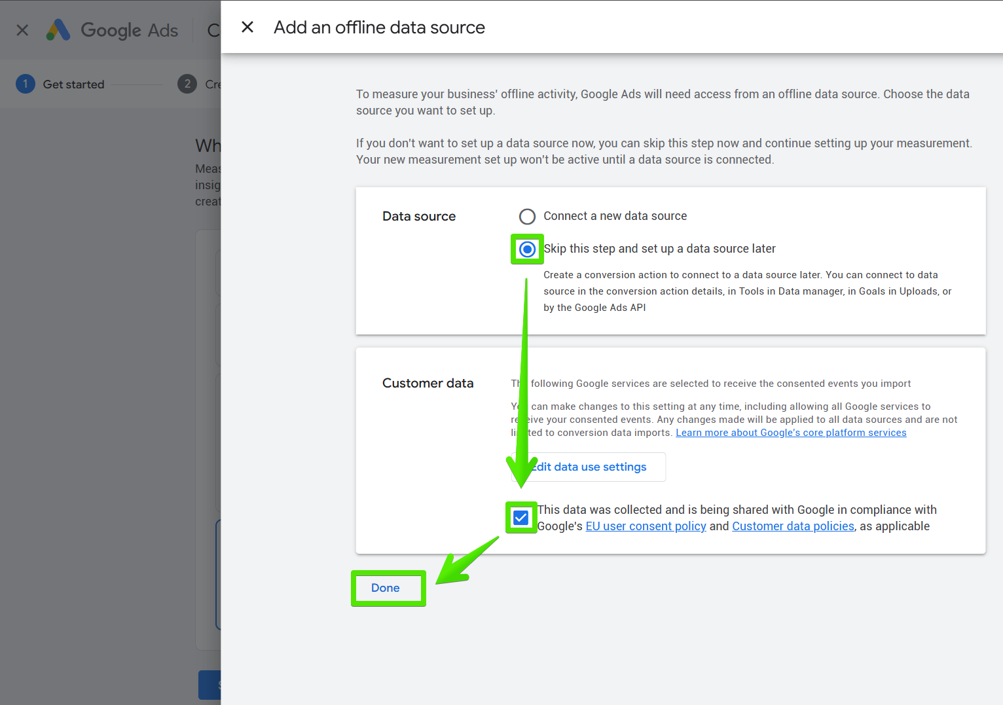Viewport: 1003px width, 705px height.
Task: Click the step 2 numbered circle
Action: (187, 84)
